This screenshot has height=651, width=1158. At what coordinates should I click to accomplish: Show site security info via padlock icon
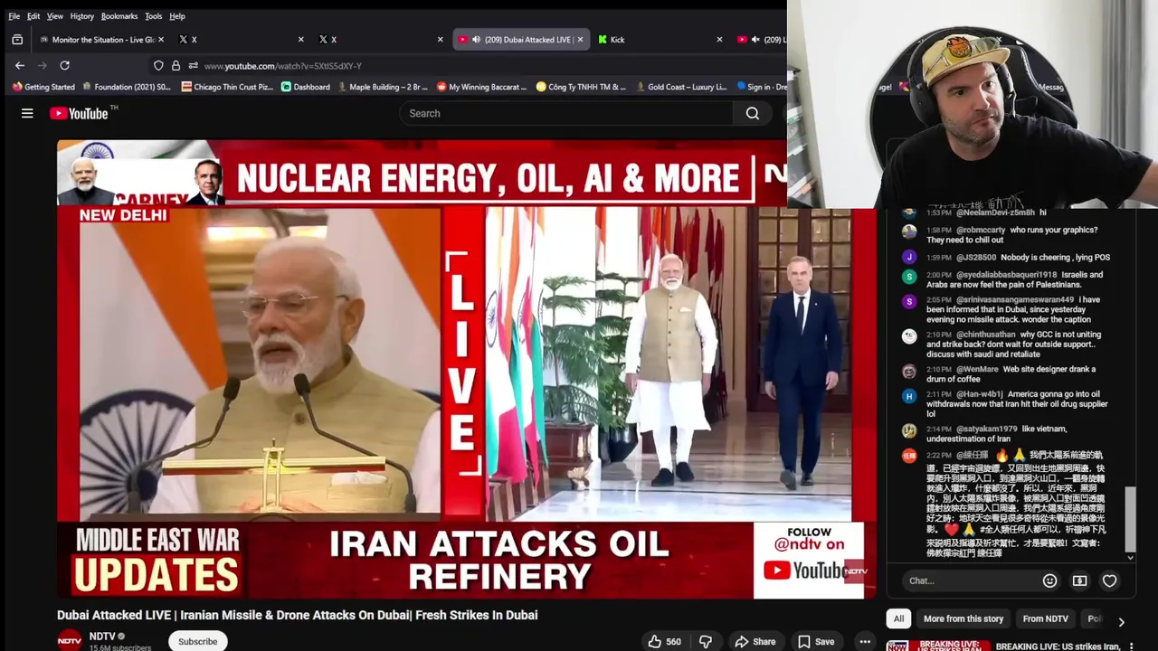176,65
